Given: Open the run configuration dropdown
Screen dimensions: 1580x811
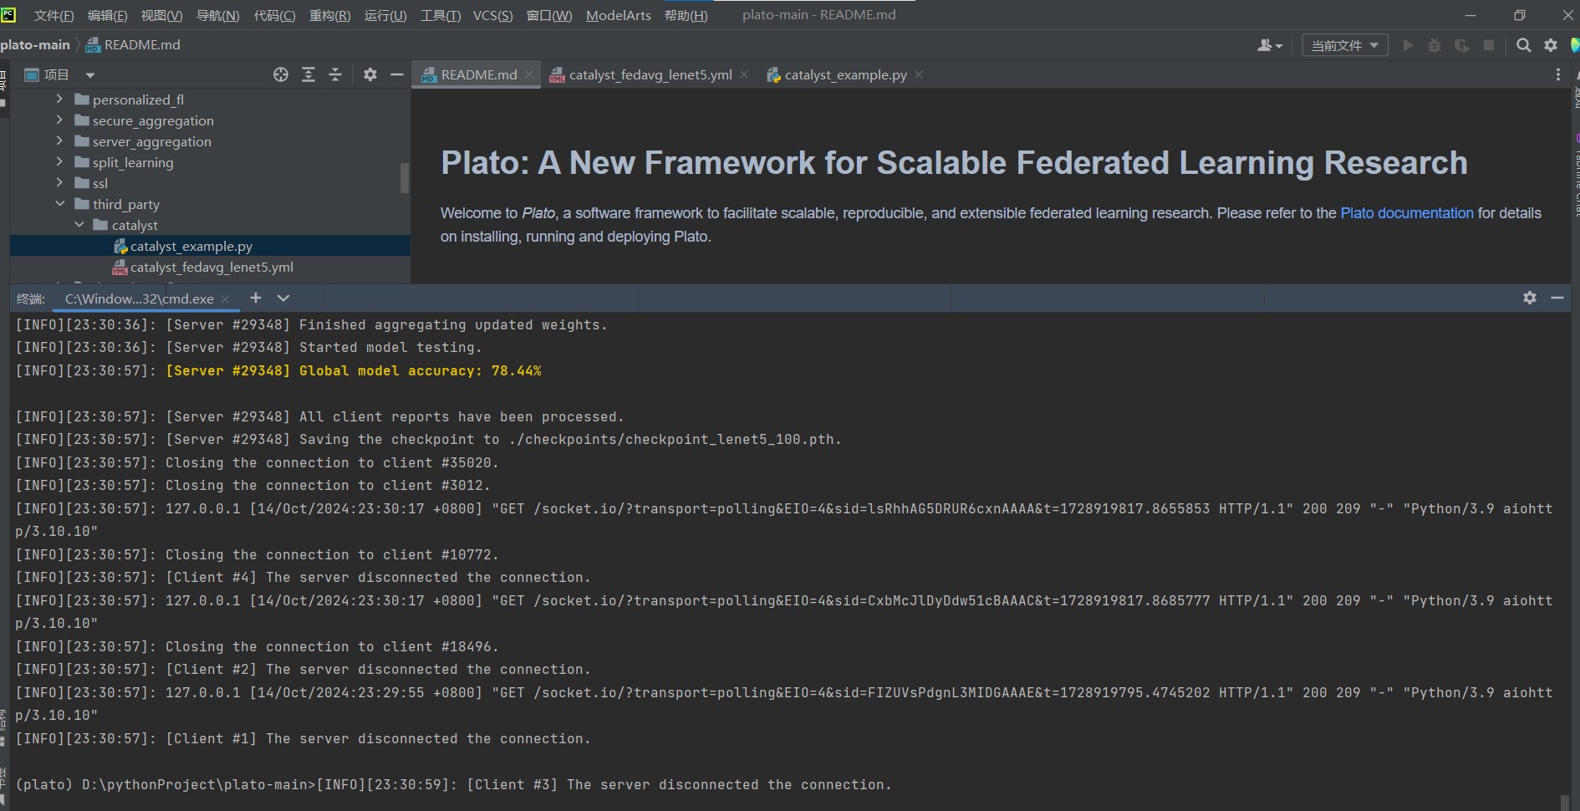Looking at the screenshot, I should point(1344,45).
